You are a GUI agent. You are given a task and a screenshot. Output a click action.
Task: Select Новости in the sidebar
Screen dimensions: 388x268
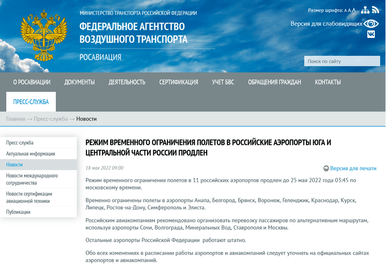click(38, 165)
